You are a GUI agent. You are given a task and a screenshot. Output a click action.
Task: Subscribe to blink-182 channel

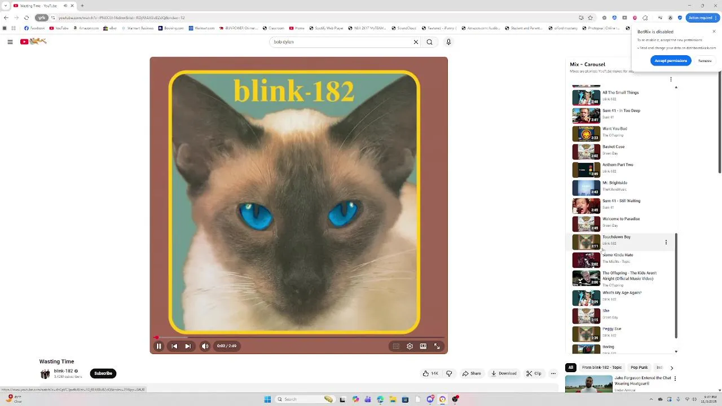point(103,373)
